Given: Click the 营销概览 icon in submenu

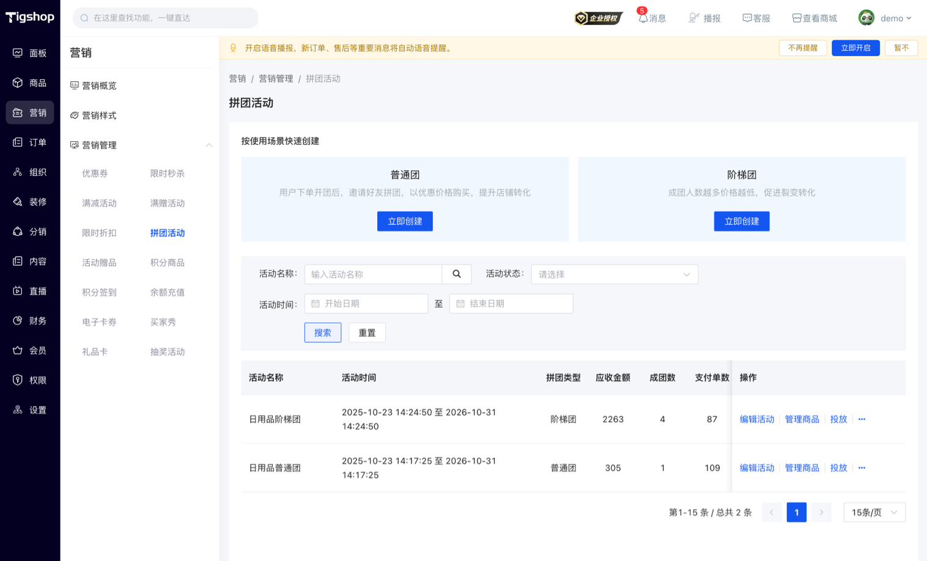Looking at the screenshot, I should point(75,86).
